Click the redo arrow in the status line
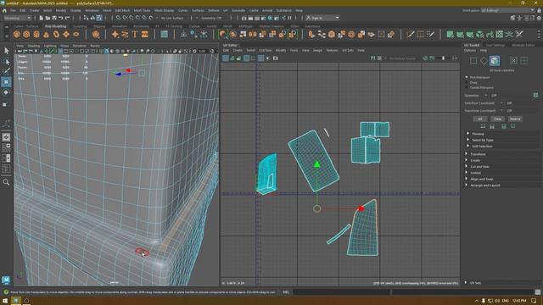 pyautogui.click(x=68, y=18)
